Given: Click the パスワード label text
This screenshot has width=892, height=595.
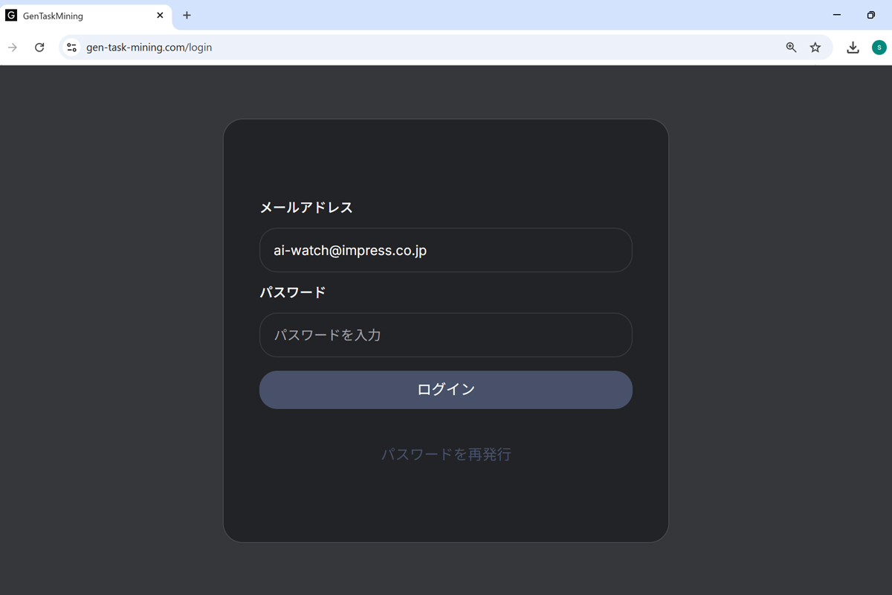Looking at the screenshot, I should tap(292, 292).
